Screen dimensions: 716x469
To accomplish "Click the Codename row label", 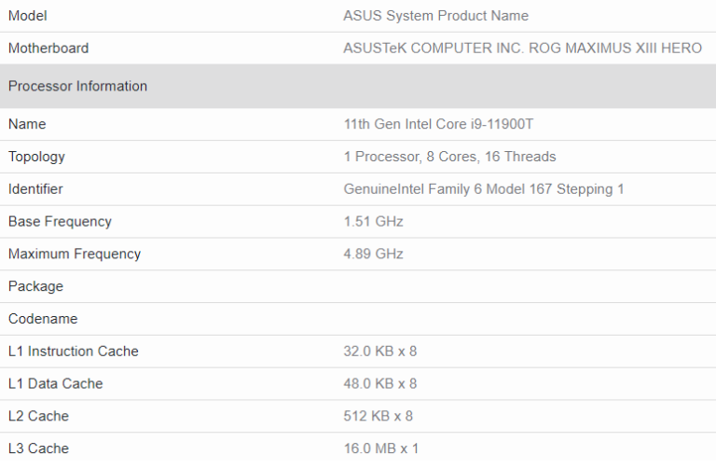I will [43, 319].
